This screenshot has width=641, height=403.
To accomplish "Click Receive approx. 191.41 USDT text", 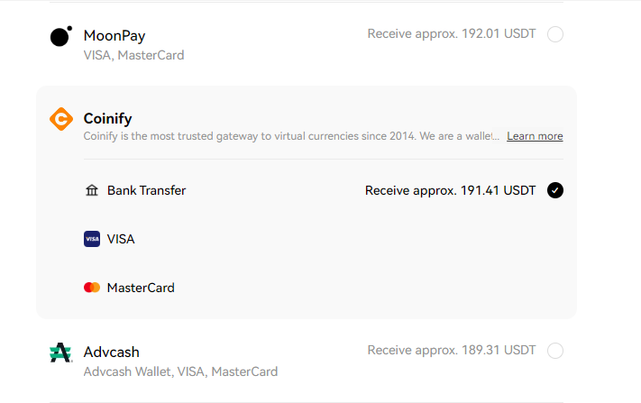I will click(x=450, y=190).
